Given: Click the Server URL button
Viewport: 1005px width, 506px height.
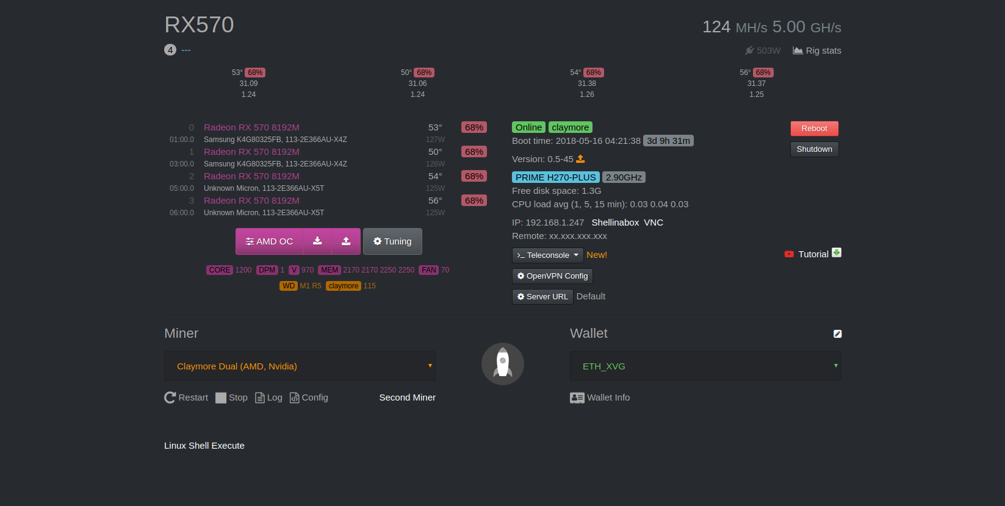Looking at the screenshot, I should (542, 297).
